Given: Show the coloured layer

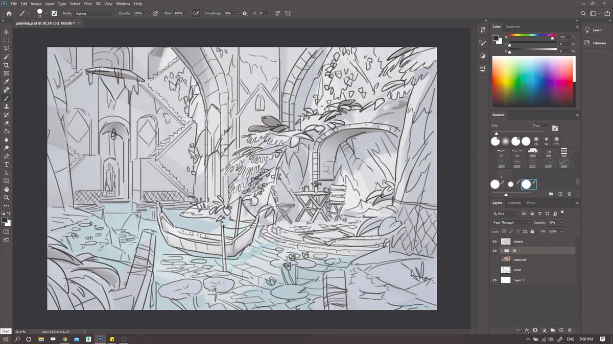Looking at the screenshot, I should click(x=494, y=259).
